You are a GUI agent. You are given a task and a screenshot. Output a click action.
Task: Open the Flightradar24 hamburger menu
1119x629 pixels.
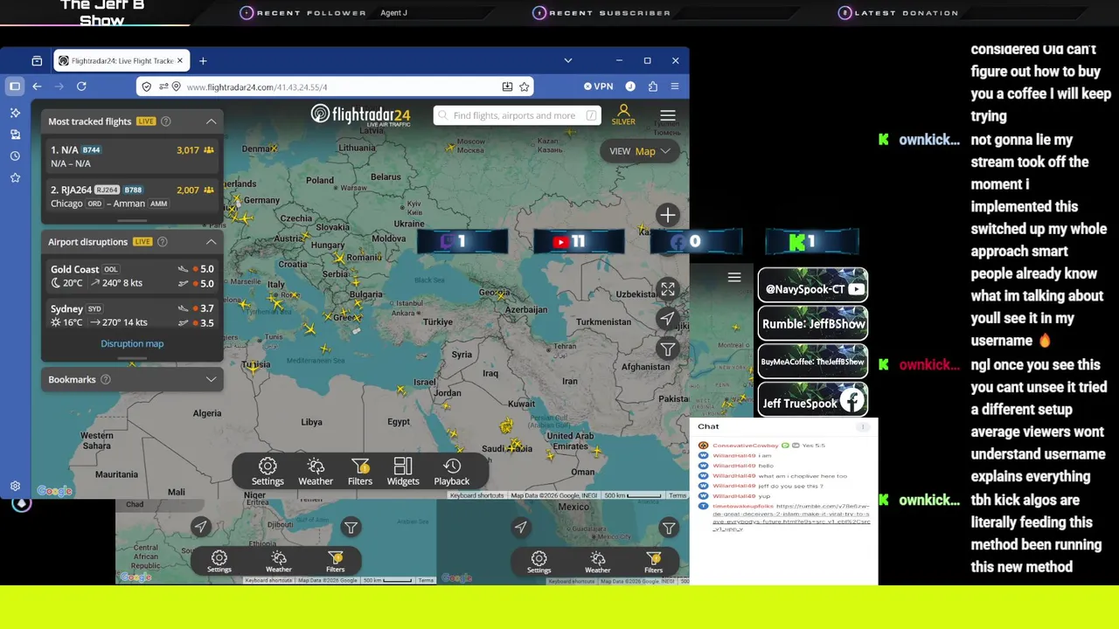pyautogui.click(x=668, y=115)
